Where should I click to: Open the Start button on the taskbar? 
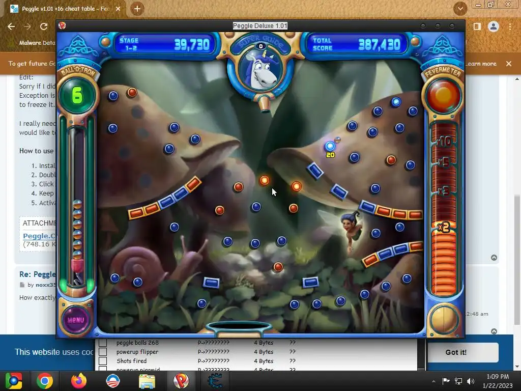pos(13,381)
